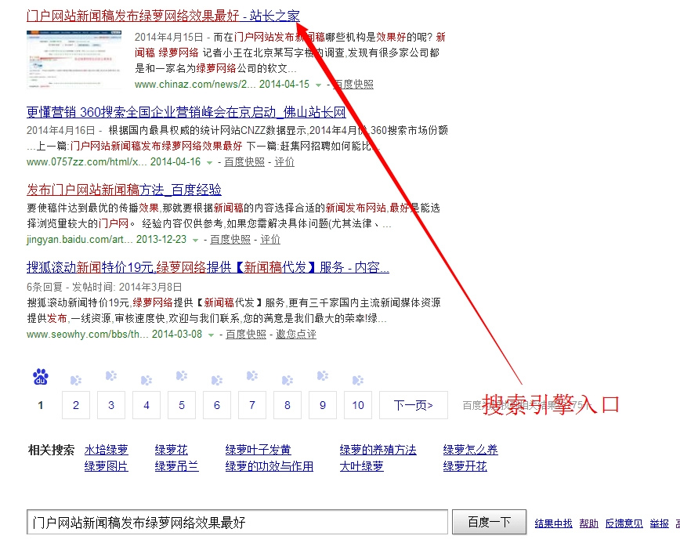The height and width of the screenshot is (543, 680).
Task: Open result '搜狐滚动新闻特价19元,绿萝网络提供'
Action: click(x=208, y=267)
